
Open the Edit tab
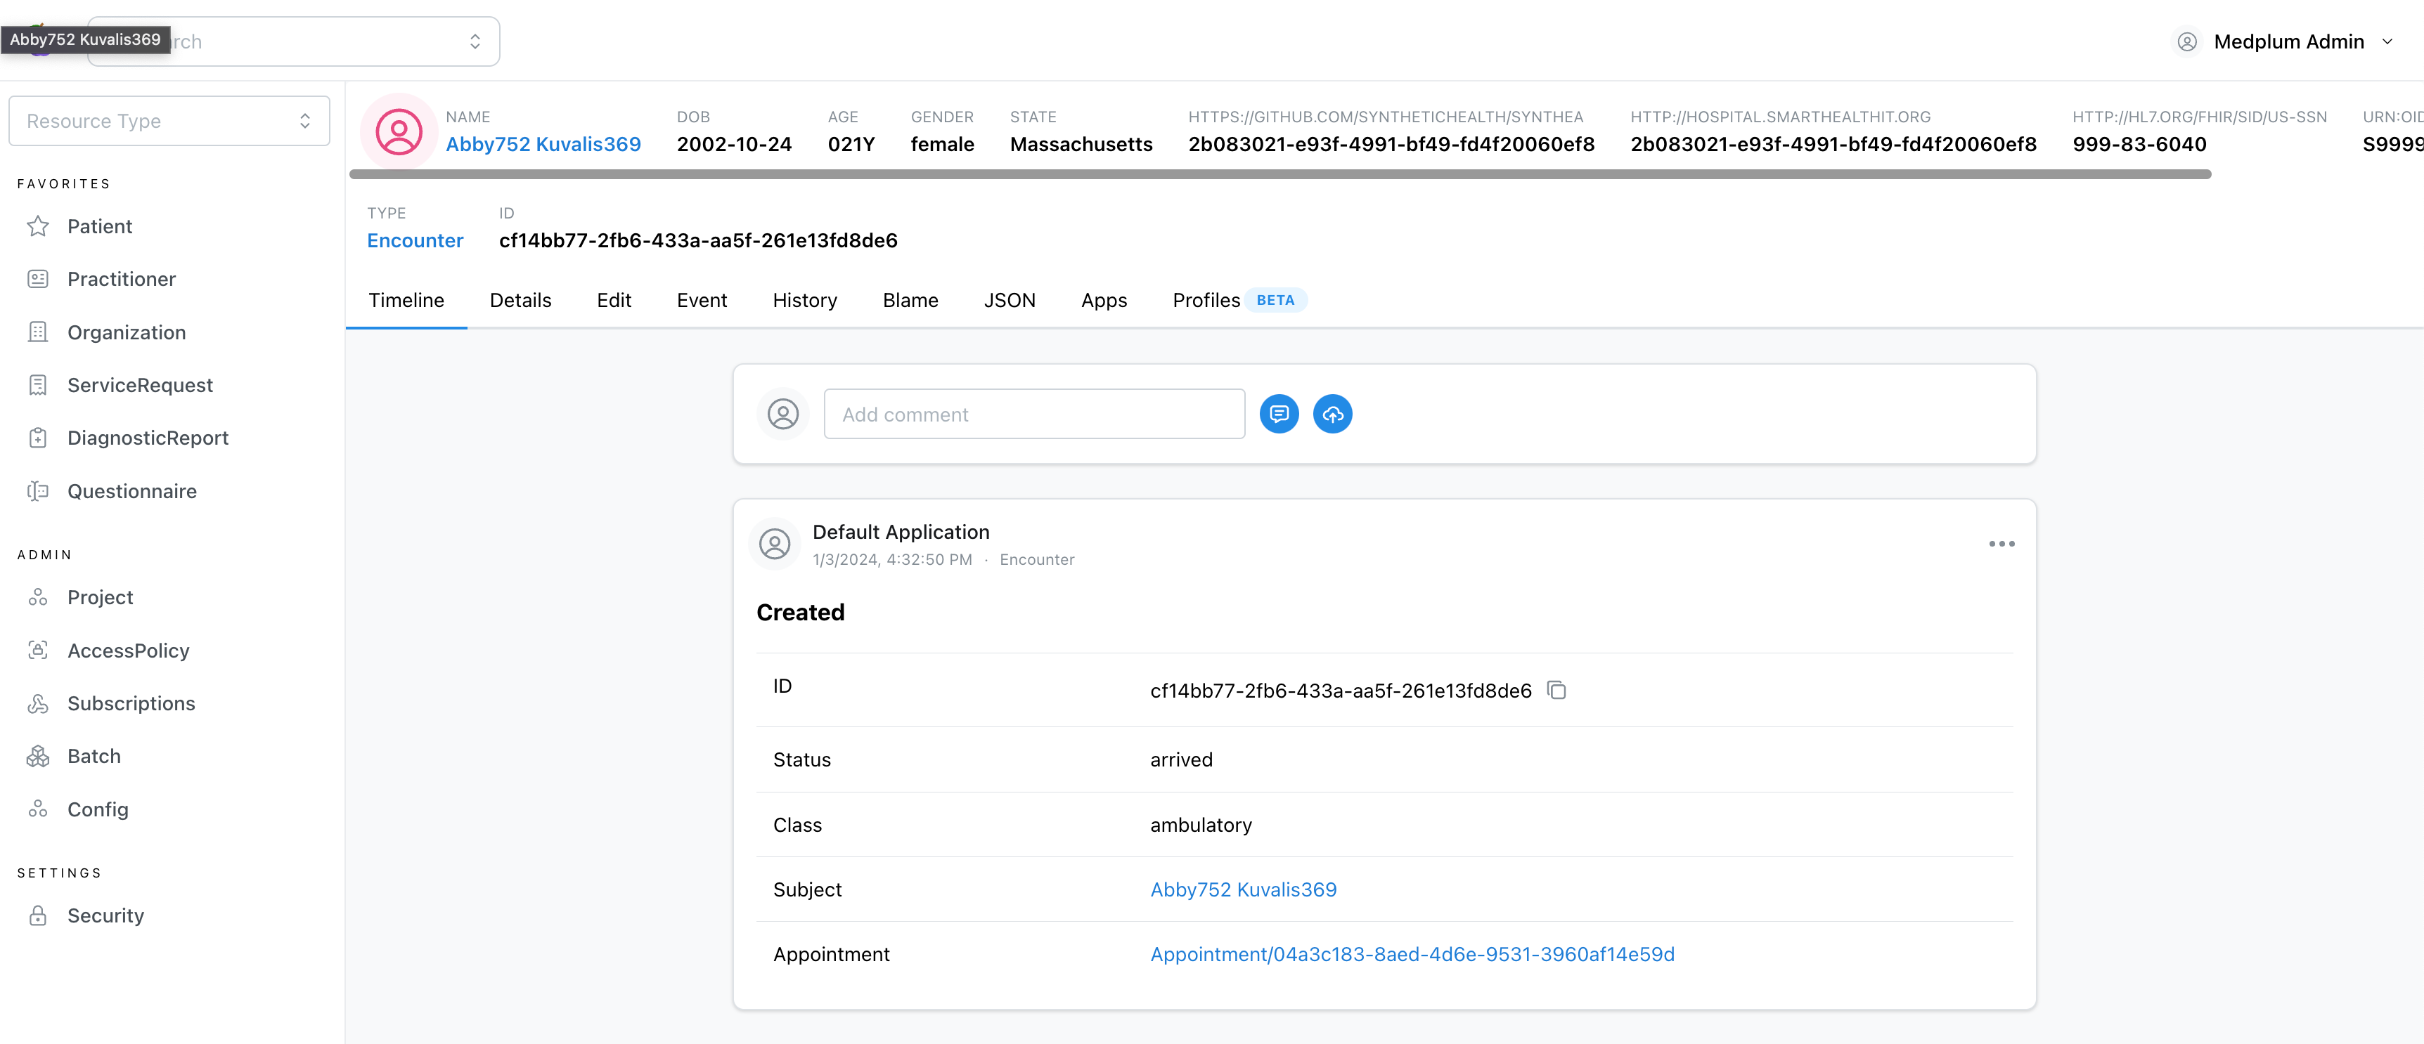[x=614, y=300]
